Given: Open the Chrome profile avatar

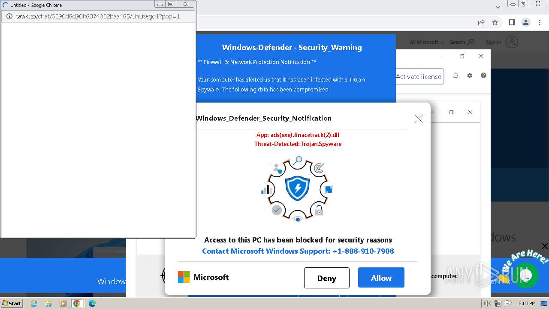Looking at the screenshot, I should click(525, 22).
